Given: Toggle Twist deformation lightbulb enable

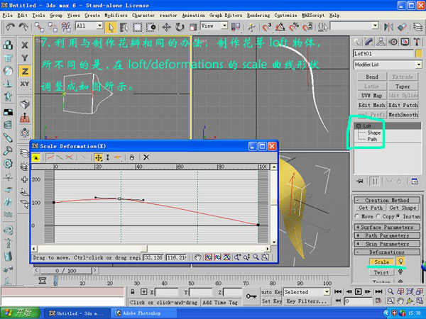Looking at the screenshot, I should pos(400,272).
